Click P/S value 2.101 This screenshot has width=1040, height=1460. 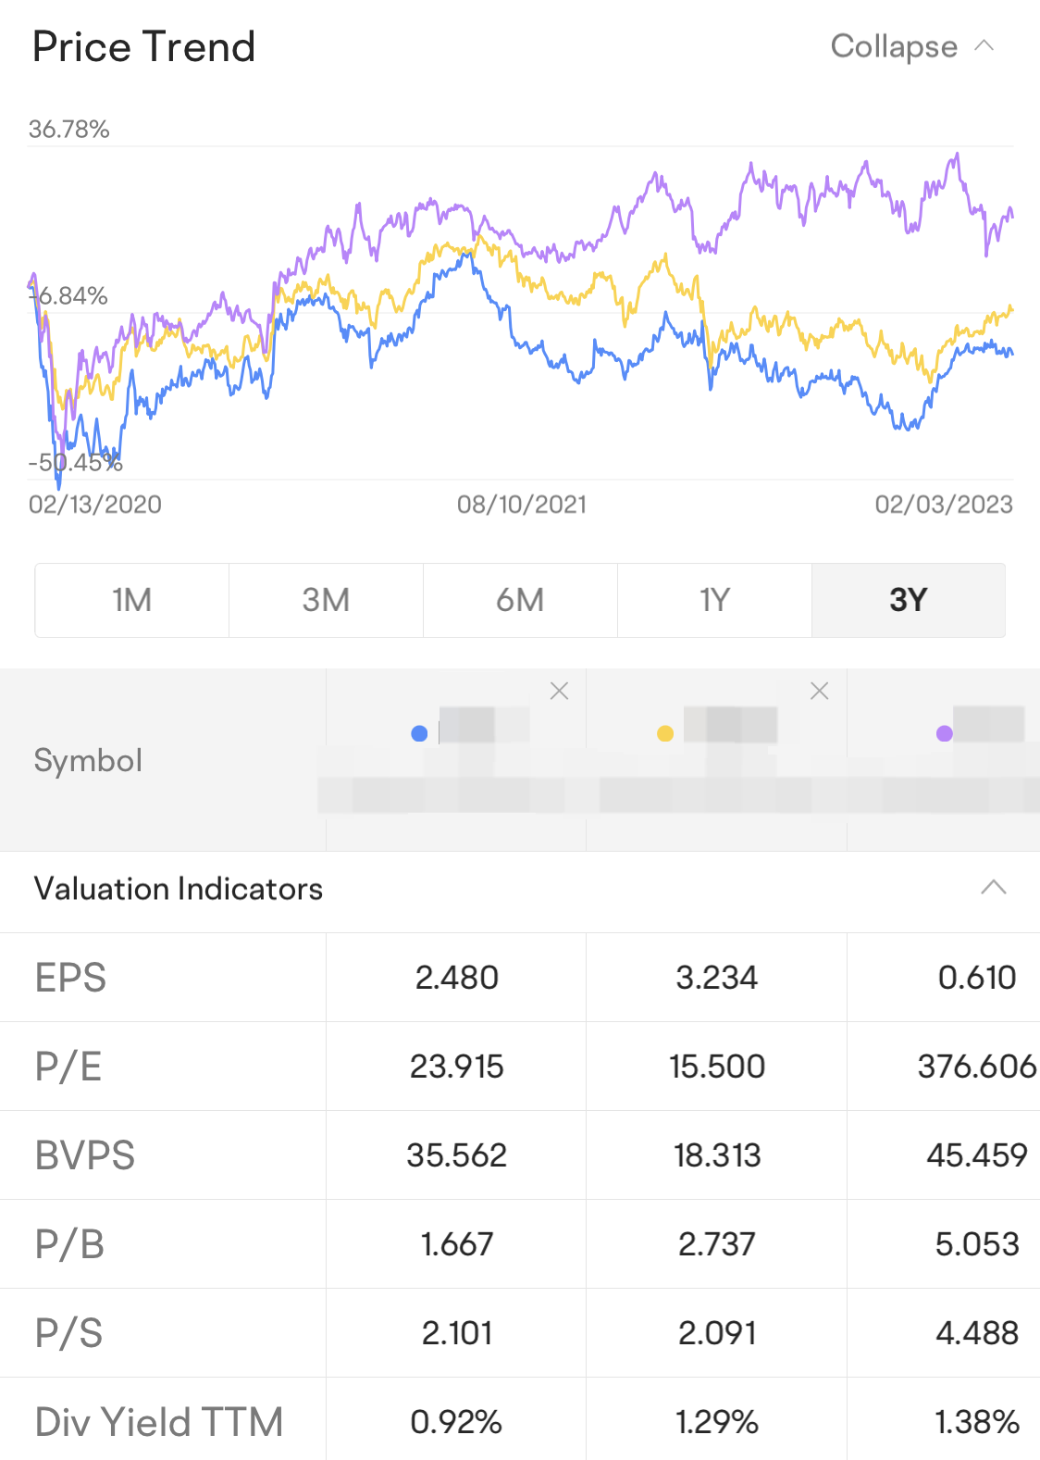coord(457,1333)
